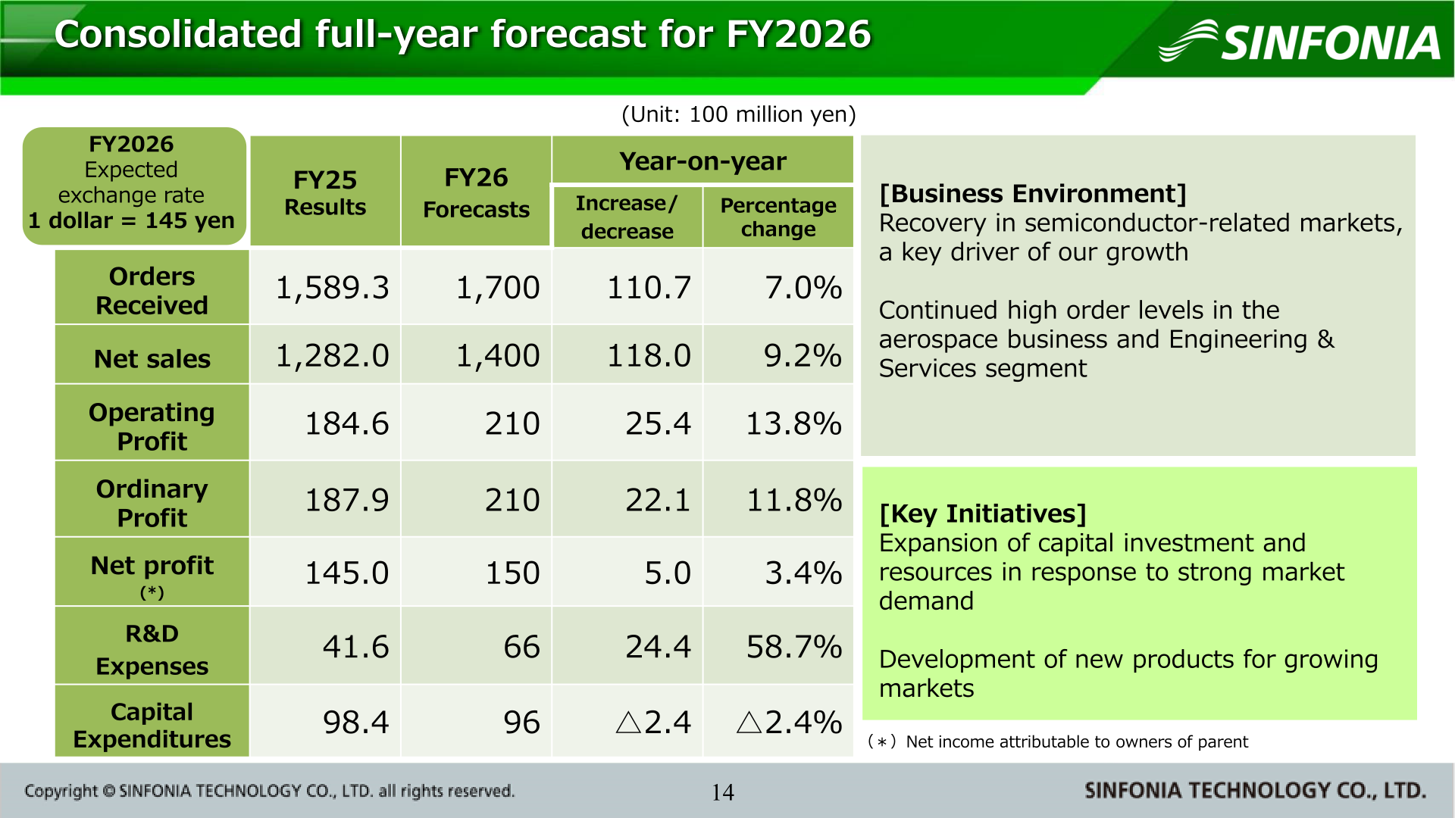This screenshot has height=818, width=1455.
Task: Click the Ordinary Profit result 187.9
Action: click(346, 501)
